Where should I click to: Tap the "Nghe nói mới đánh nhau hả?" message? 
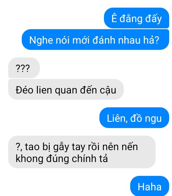[95, 39]
